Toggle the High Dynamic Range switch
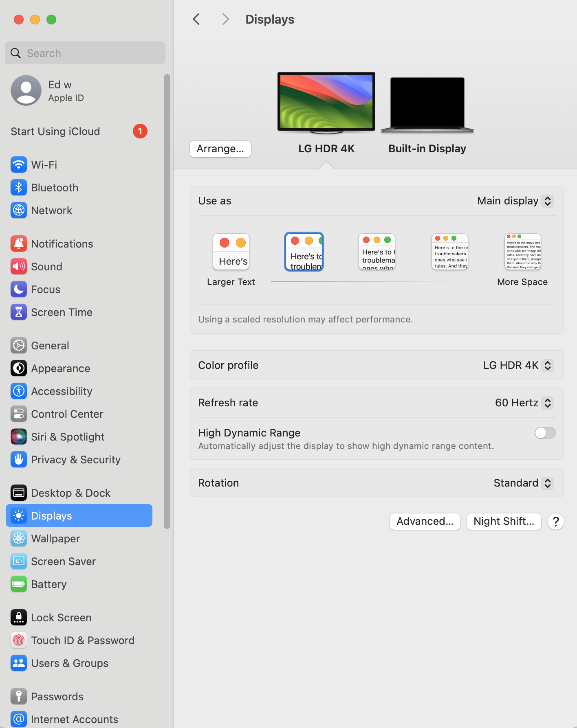The width and height of the screenshot is (577, 728). tap(545, 433)
